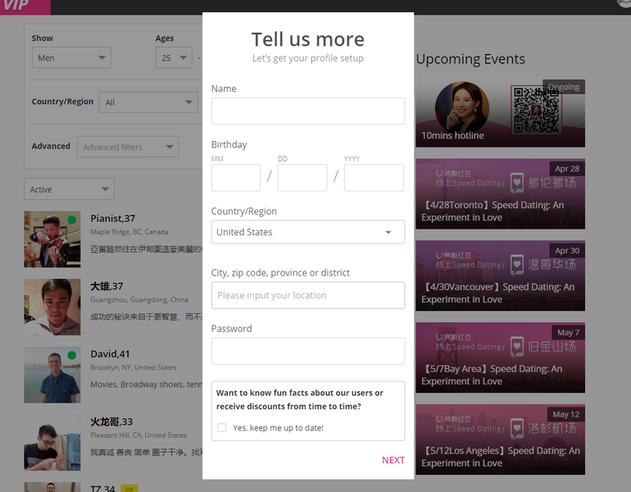The image size is (631, 492).
Task: Open Pianist,37 profile link
Action: tap(113, 219)
